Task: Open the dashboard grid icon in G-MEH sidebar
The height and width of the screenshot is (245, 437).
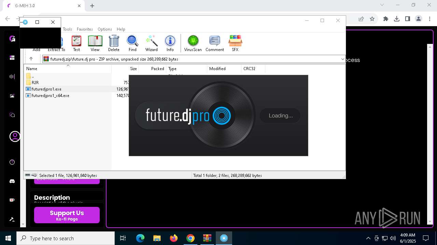Action: click(x=12, y=58)
